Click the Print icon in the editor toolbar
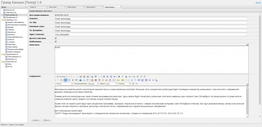262x127 pixels. coord(92,77)
